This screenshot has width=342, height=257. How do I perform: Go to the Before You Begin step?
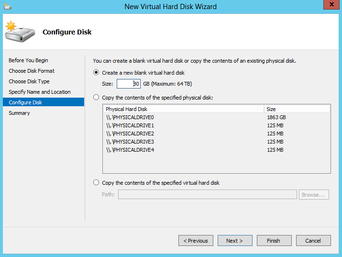point(28,60)
